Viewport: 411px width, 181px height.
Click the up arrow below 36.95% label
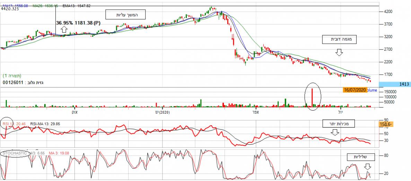[64, 29]
